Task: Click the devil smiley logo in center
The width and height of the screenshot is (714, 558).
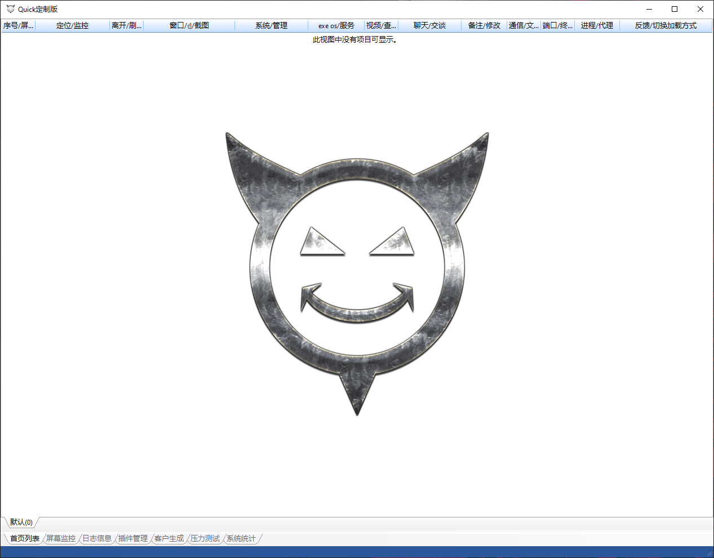Action: tap(357, 274)
